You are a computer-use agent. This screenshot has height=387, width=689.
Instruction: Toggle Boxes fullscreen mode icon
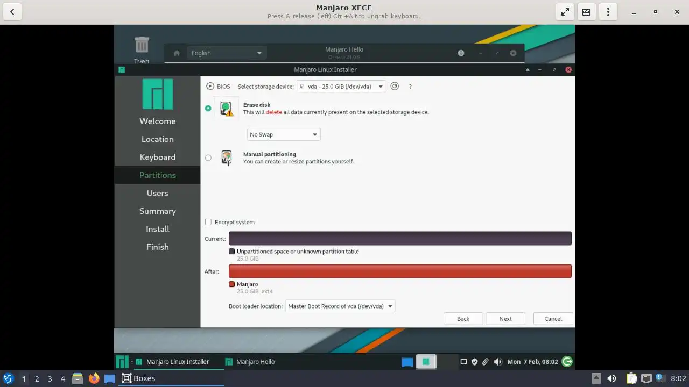pyautogui.click(x=565, y=12)
